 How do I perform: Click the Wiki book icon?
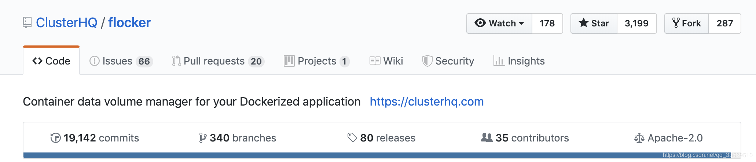tap(375, 61)
